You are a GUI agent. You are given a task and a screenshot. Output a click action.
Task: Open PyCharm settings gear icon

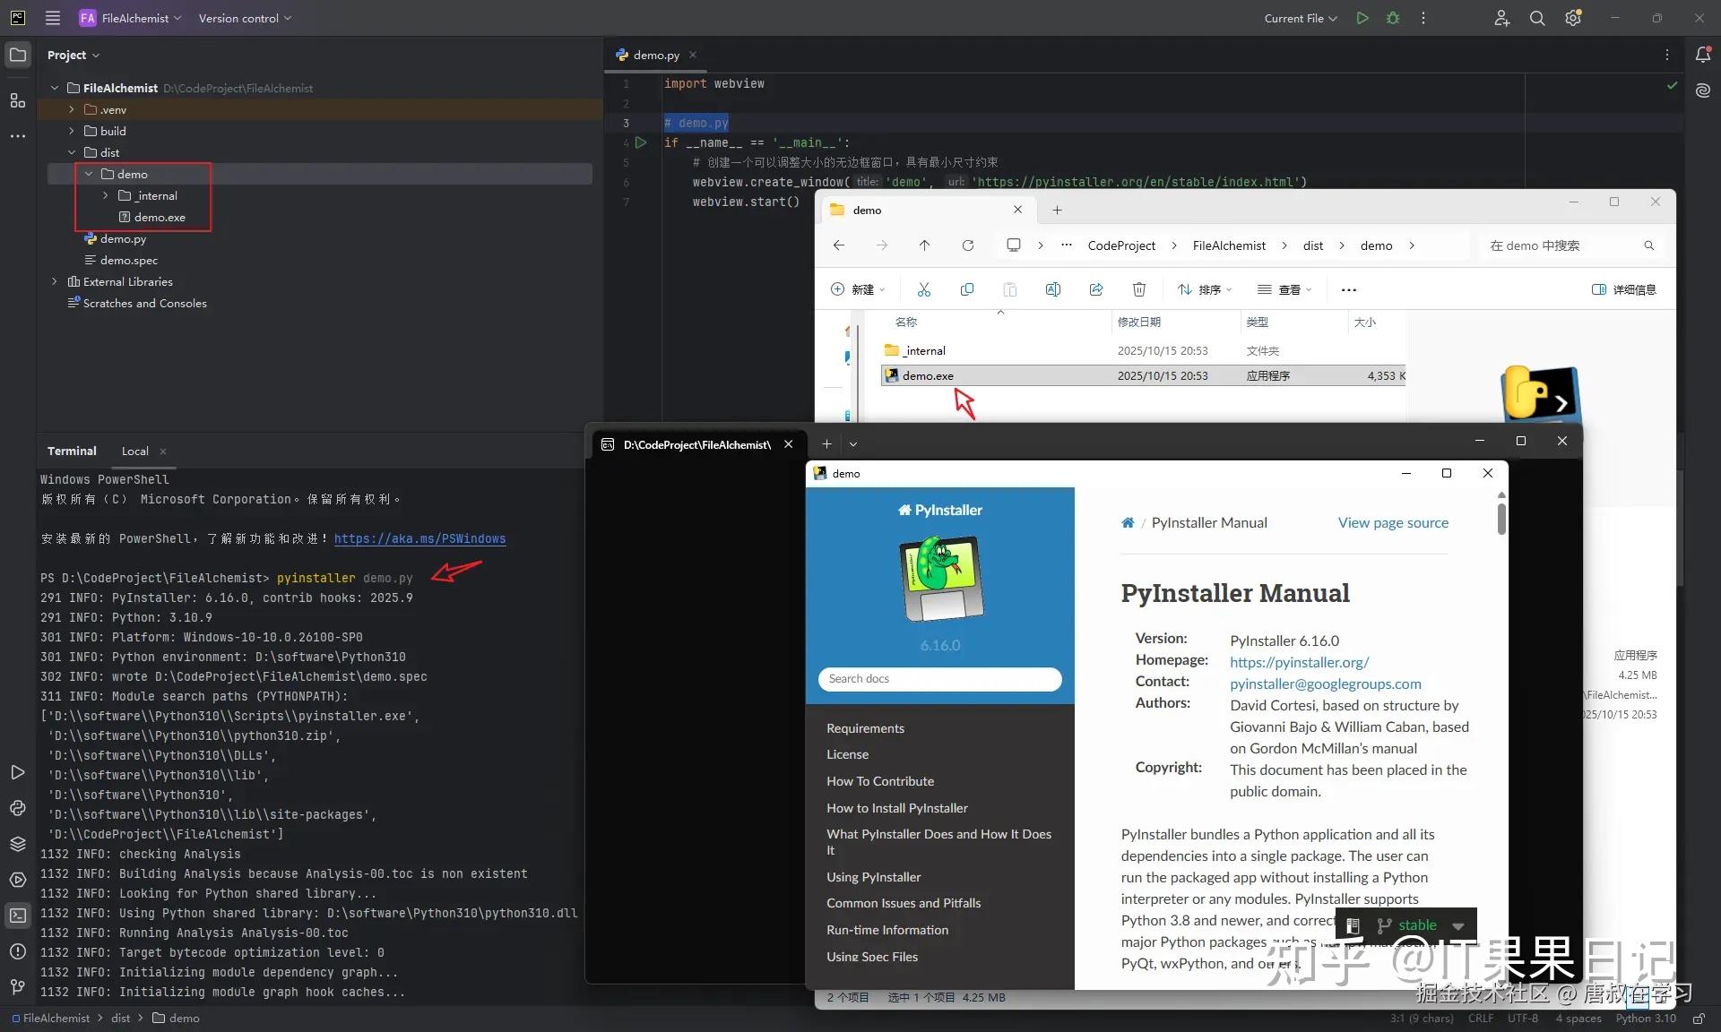click(1573, 18)
